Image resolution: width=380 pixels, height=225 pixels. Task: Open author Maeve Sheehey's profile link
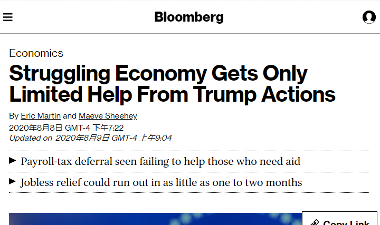click(108, 116)
